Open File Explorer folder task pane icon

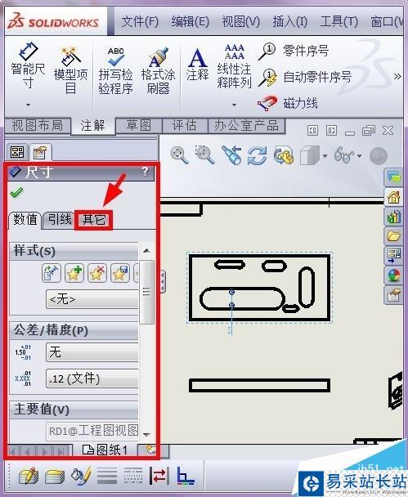point(393,236)
